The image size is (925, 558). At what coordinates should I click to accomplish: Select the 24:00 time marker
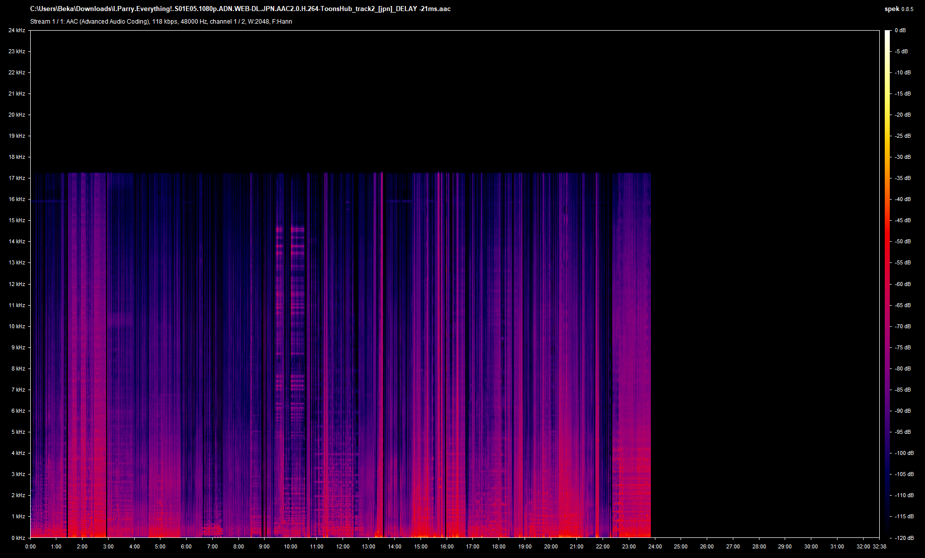pos(655,546)
